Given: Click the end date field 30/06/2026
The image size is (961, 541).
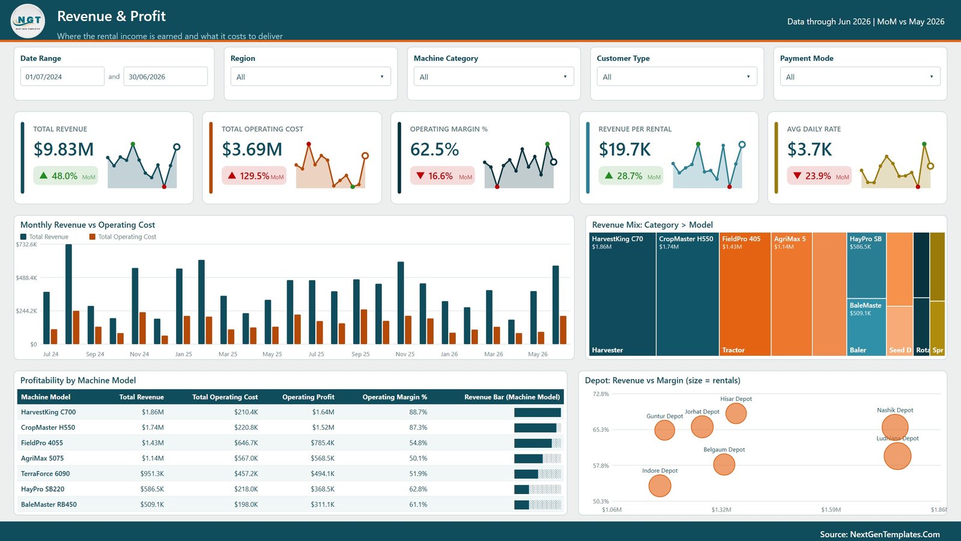Looking at the screenshot, I should pos(166,76).
